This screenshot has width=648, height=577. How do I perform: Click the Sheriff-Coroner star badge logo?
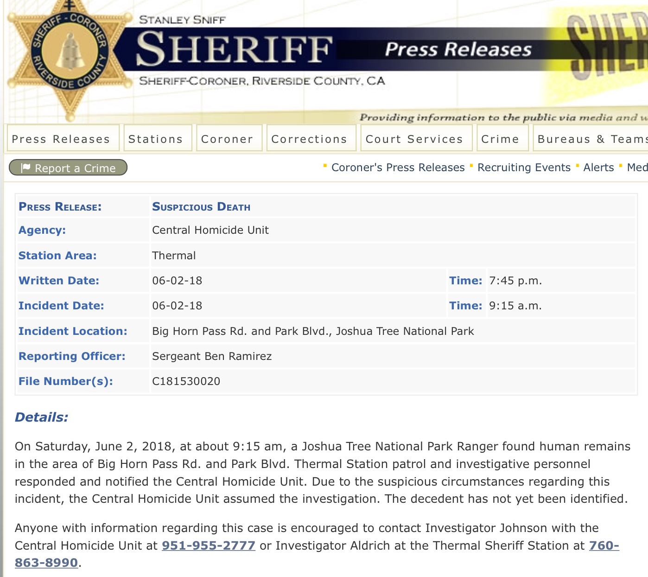70,58
